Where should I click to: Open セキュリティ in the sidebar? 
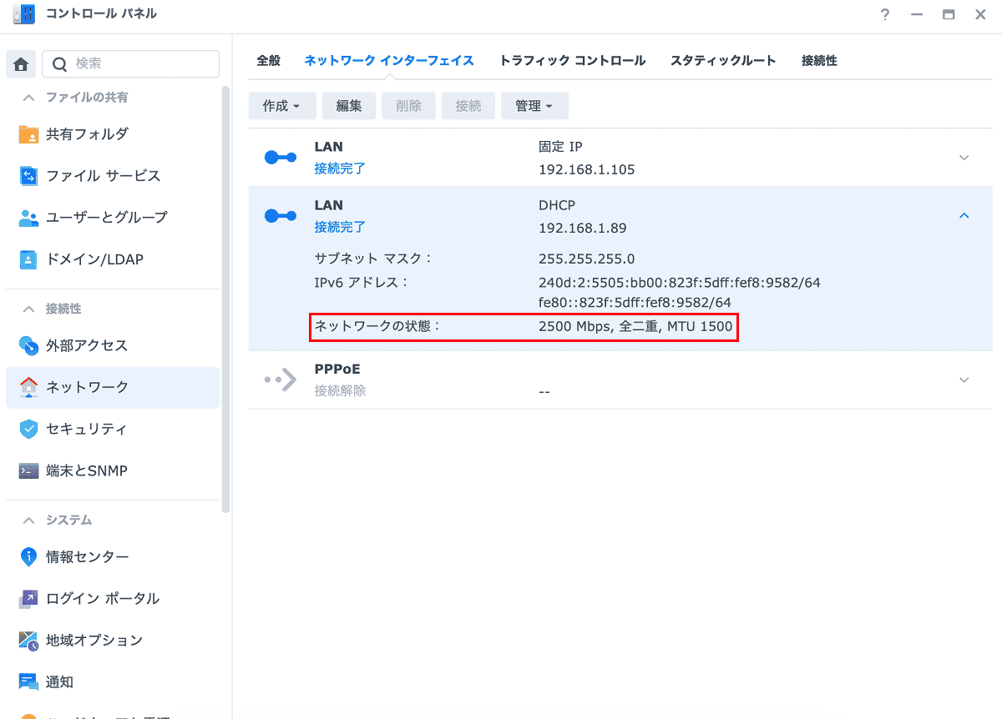113,429
